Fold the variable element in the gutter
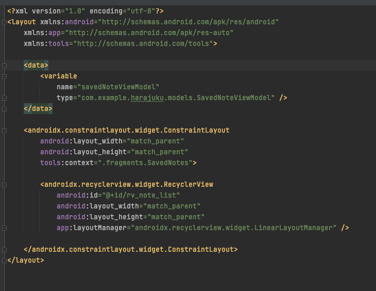Viewport: 376px width, 291px height. pos(4,76)
